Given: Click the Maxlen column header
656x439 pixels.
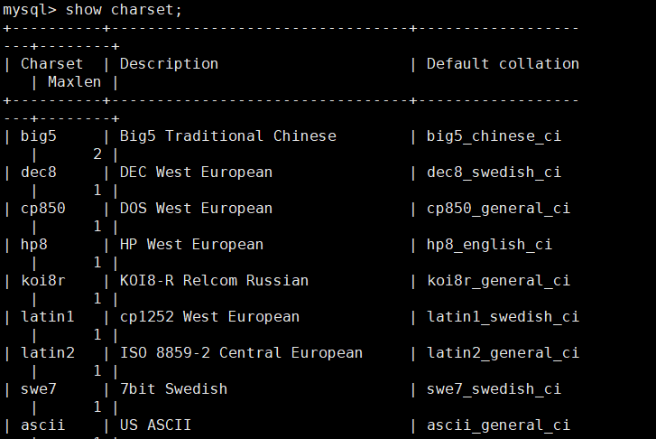Looking at the screenshot, I should point(74,82).
